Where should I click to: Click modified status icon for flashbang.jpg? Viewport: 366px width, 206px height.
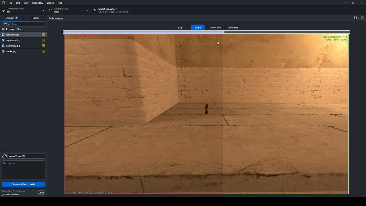43,34
